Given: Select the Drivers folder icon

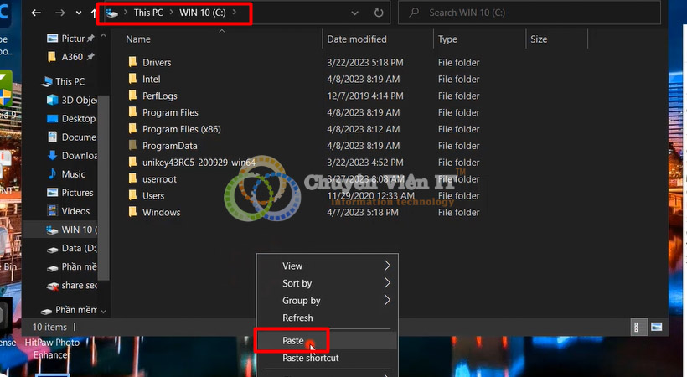Looking at the screenshot, I should coord(132,63).
